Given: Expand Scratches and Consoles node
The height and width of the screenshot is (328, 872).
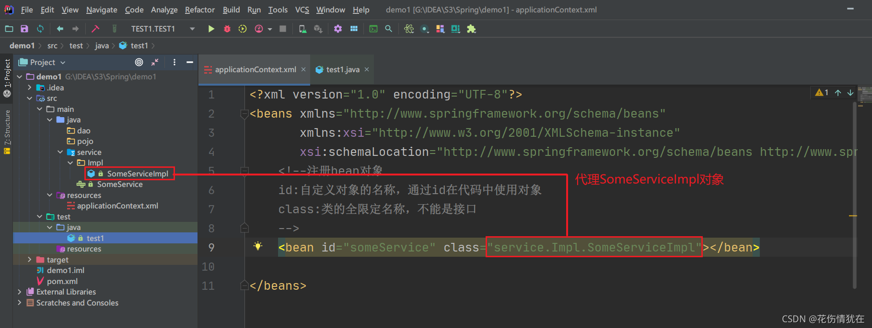Looking at the screenshot, I should (20, 303).
